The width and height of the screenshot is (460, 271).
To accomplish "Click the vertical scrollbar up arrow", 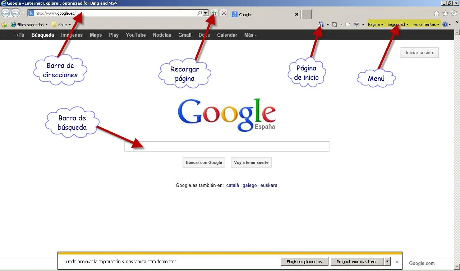I will [x=457, y=32].
